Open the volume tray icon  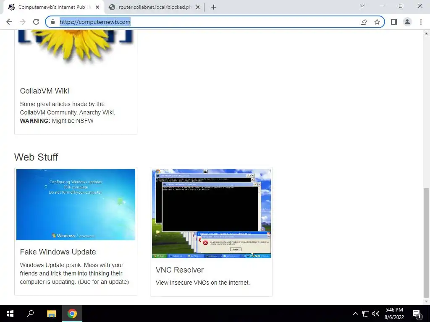tap(376, 314)
